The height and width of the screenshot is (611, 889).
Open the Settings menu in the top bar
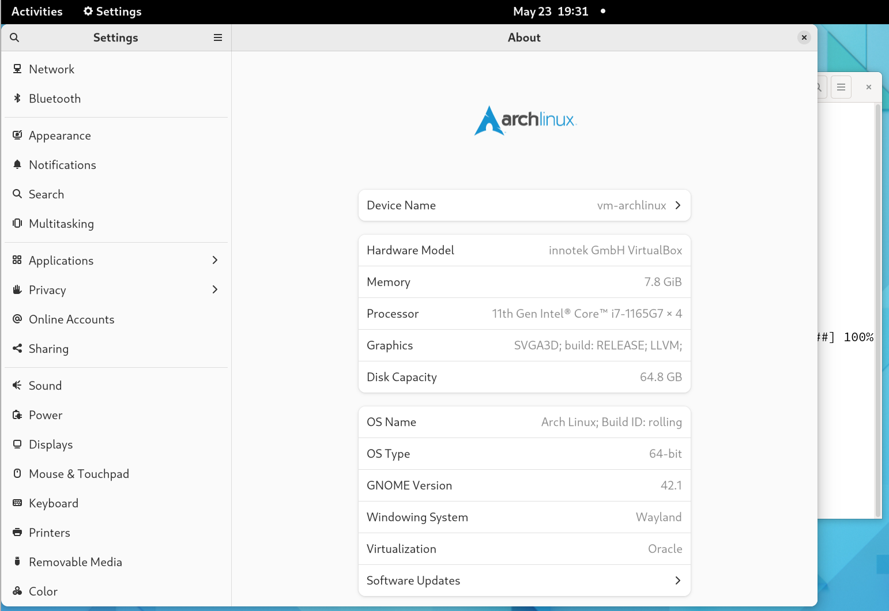tap(112, 11)
